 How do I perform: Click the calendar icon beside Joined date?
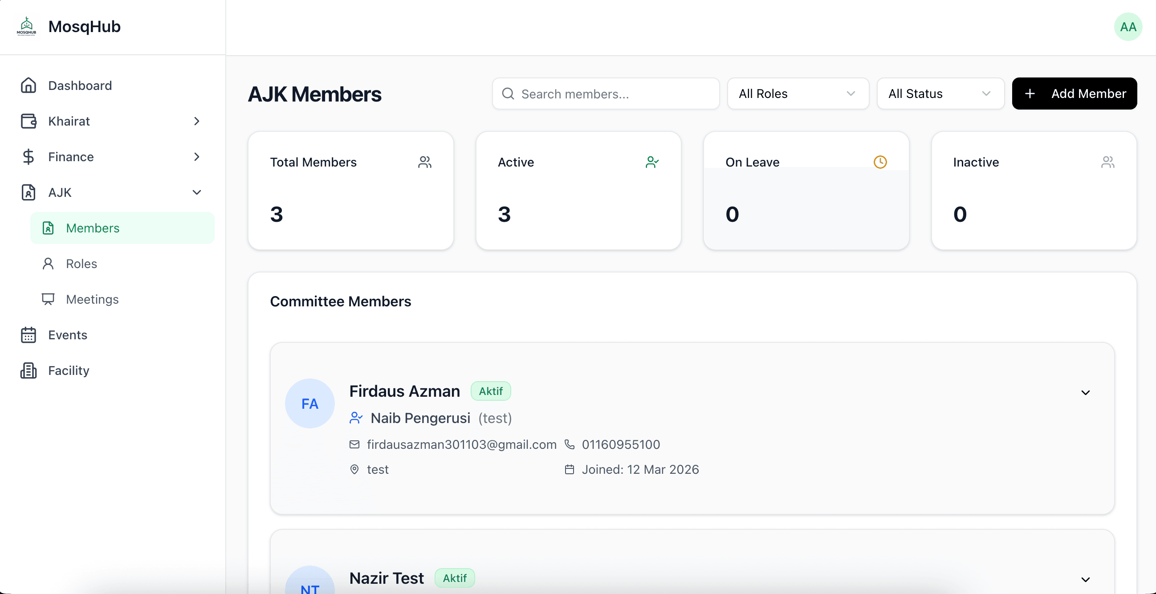pyautogui.click(x=570, y=469)
